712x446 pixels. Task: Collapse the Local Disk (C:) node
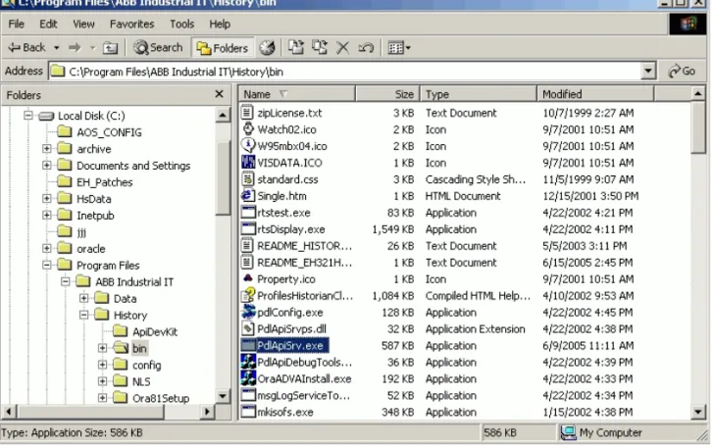[28, 116]
